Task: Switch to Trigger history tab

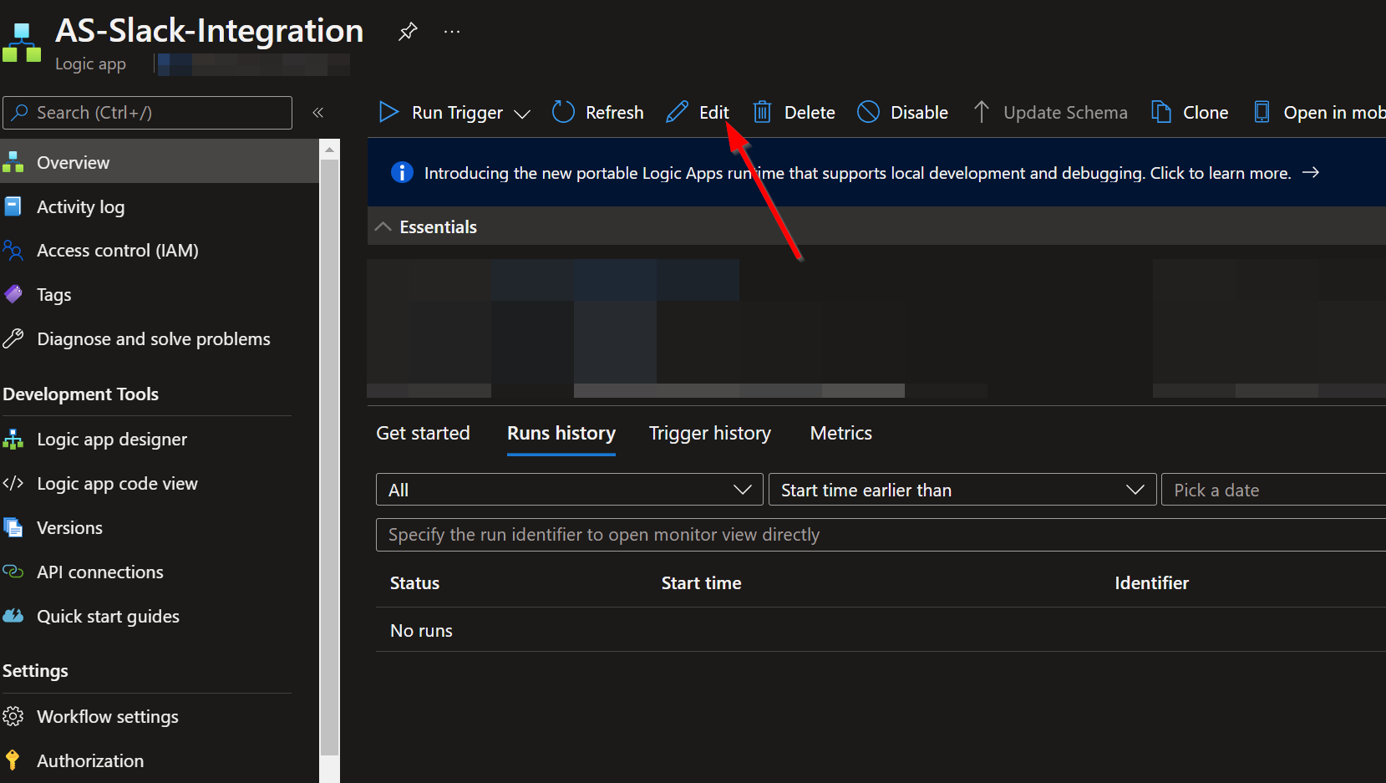Action: pyautogui.click(x=710, y=433)
